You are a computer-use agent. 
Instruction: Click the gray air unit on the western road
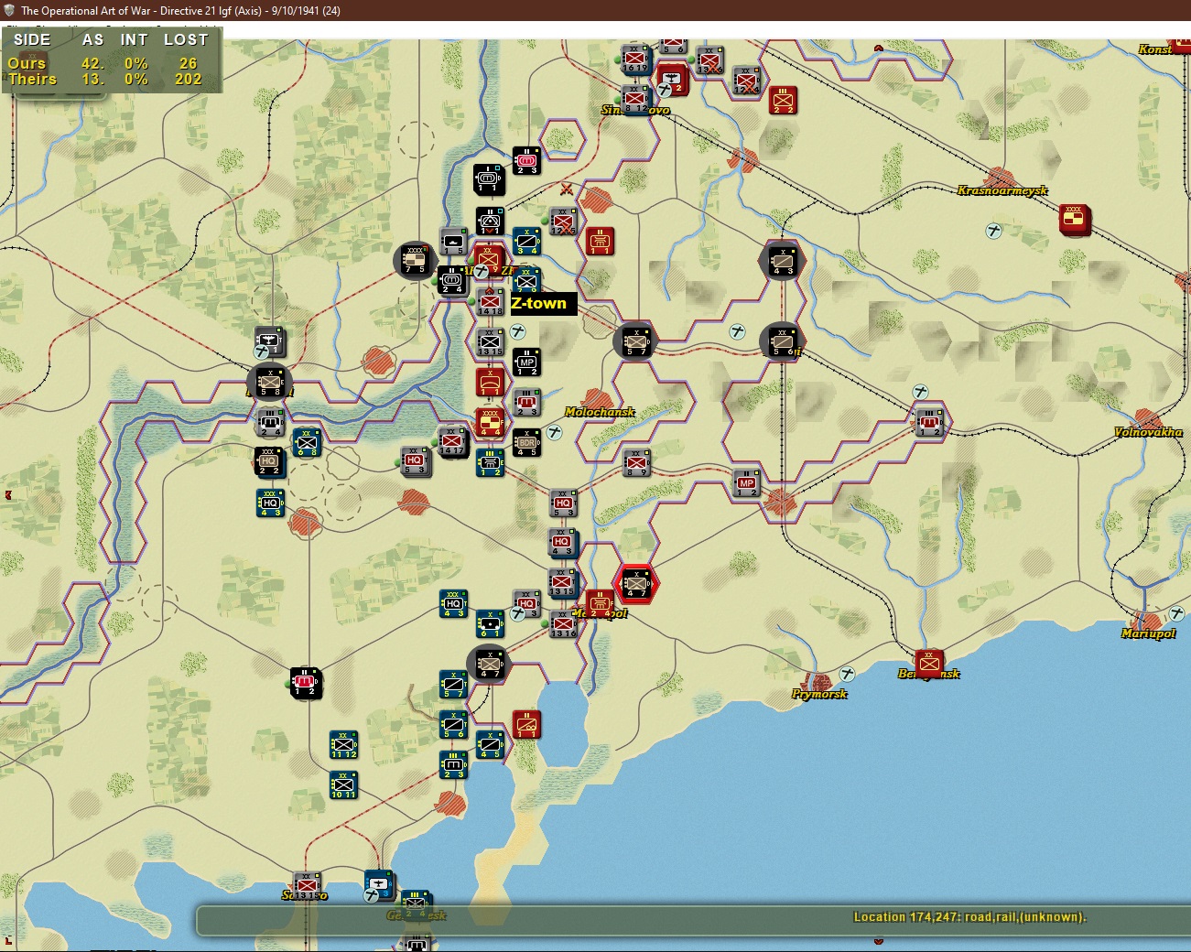(x=270, y=341)
